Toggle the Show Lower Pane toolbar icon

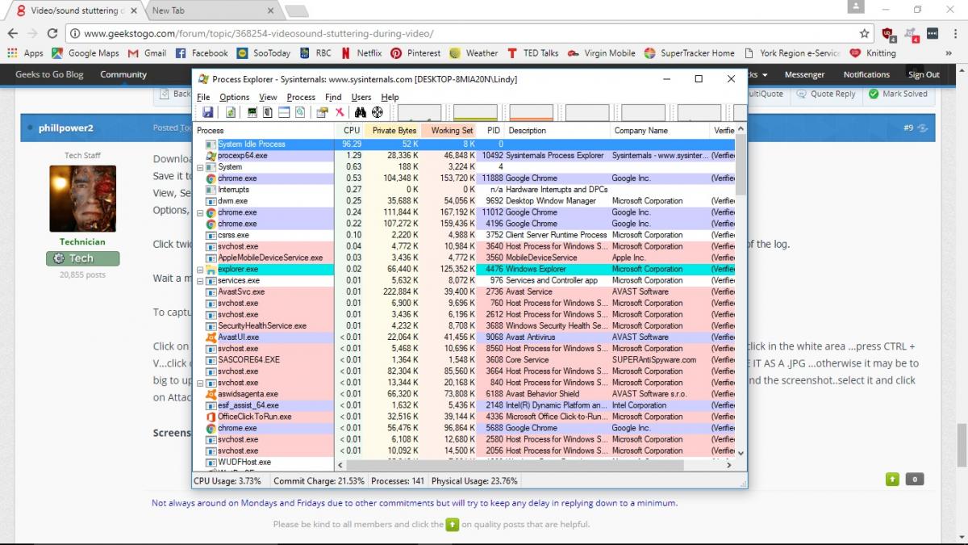284,112
